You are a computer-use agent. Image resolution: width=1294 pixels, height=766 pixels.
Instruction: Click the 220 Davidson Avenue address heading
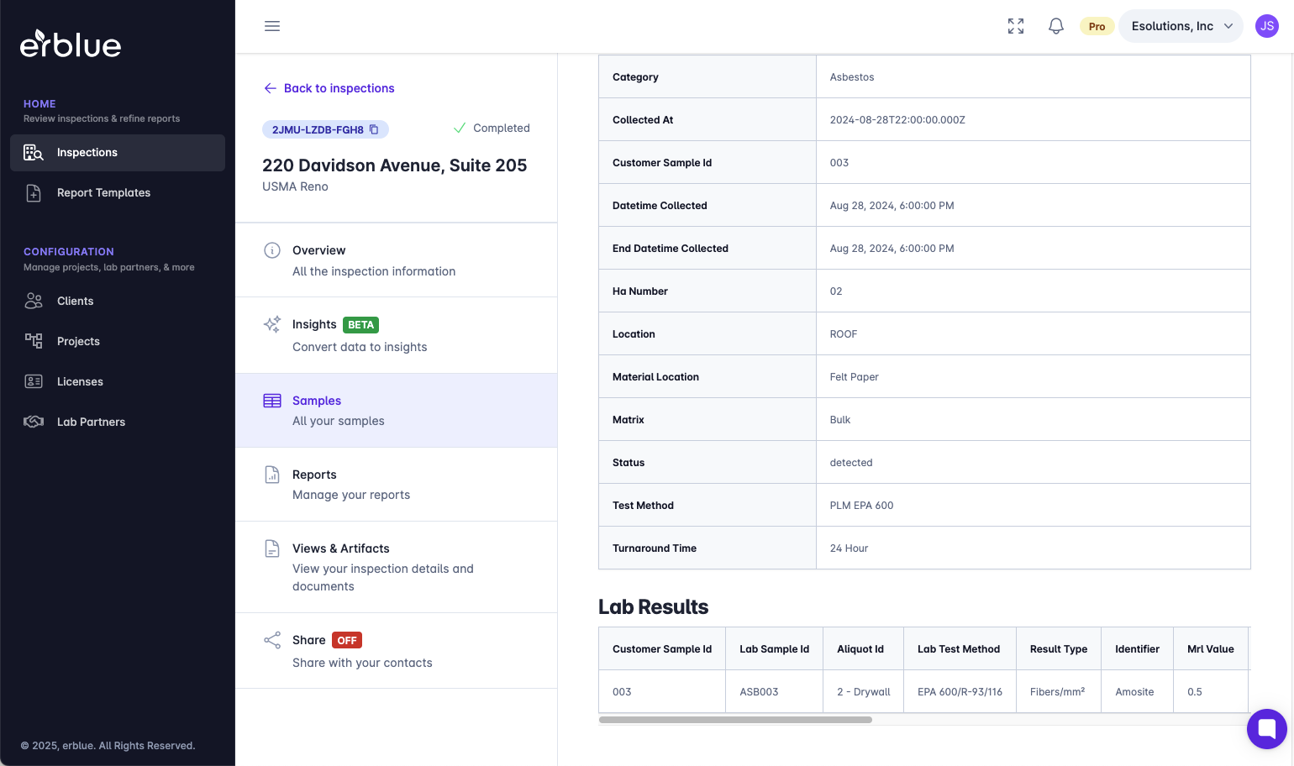pyautogui.click(x=395, y=165)
